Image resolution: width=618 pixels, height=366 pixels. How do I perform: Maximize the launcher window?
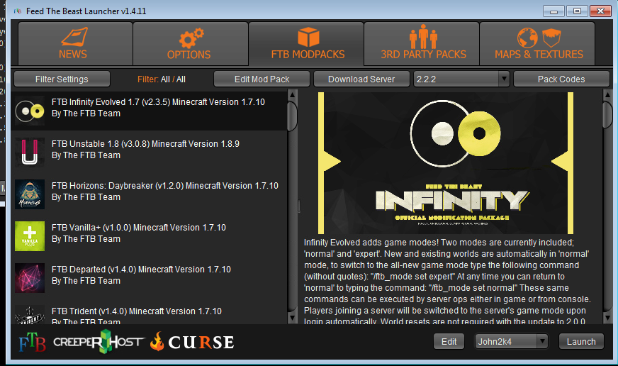click(x=577, y=11)
